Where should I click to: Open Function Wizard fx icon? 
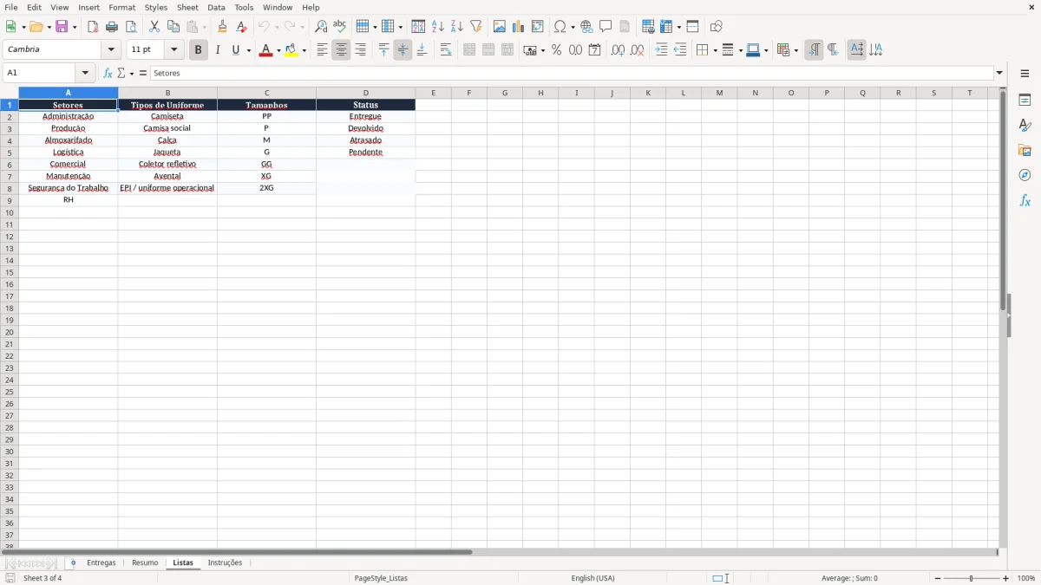pyautogui.click(x=108, y=74)
